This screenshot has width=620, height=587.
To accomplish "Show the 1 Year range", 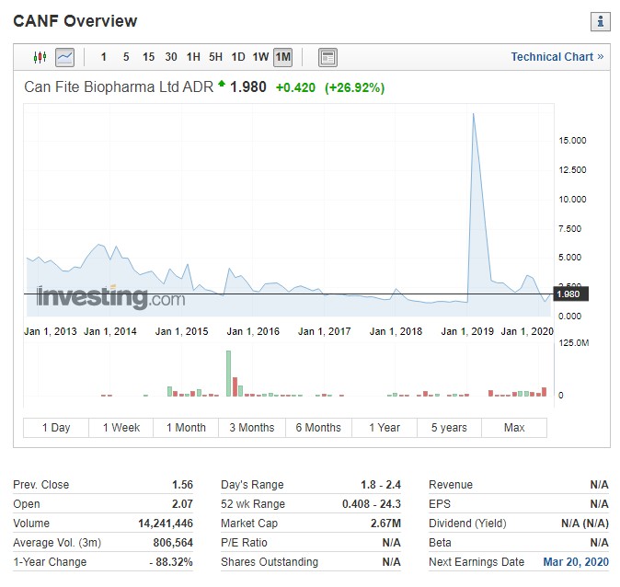I will click(x=385, y=428).
